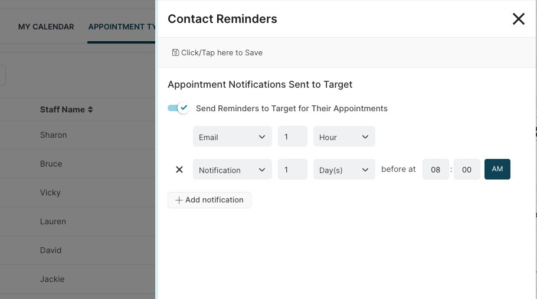
Task: Click the save disk icon
Action: coord(175,52)
